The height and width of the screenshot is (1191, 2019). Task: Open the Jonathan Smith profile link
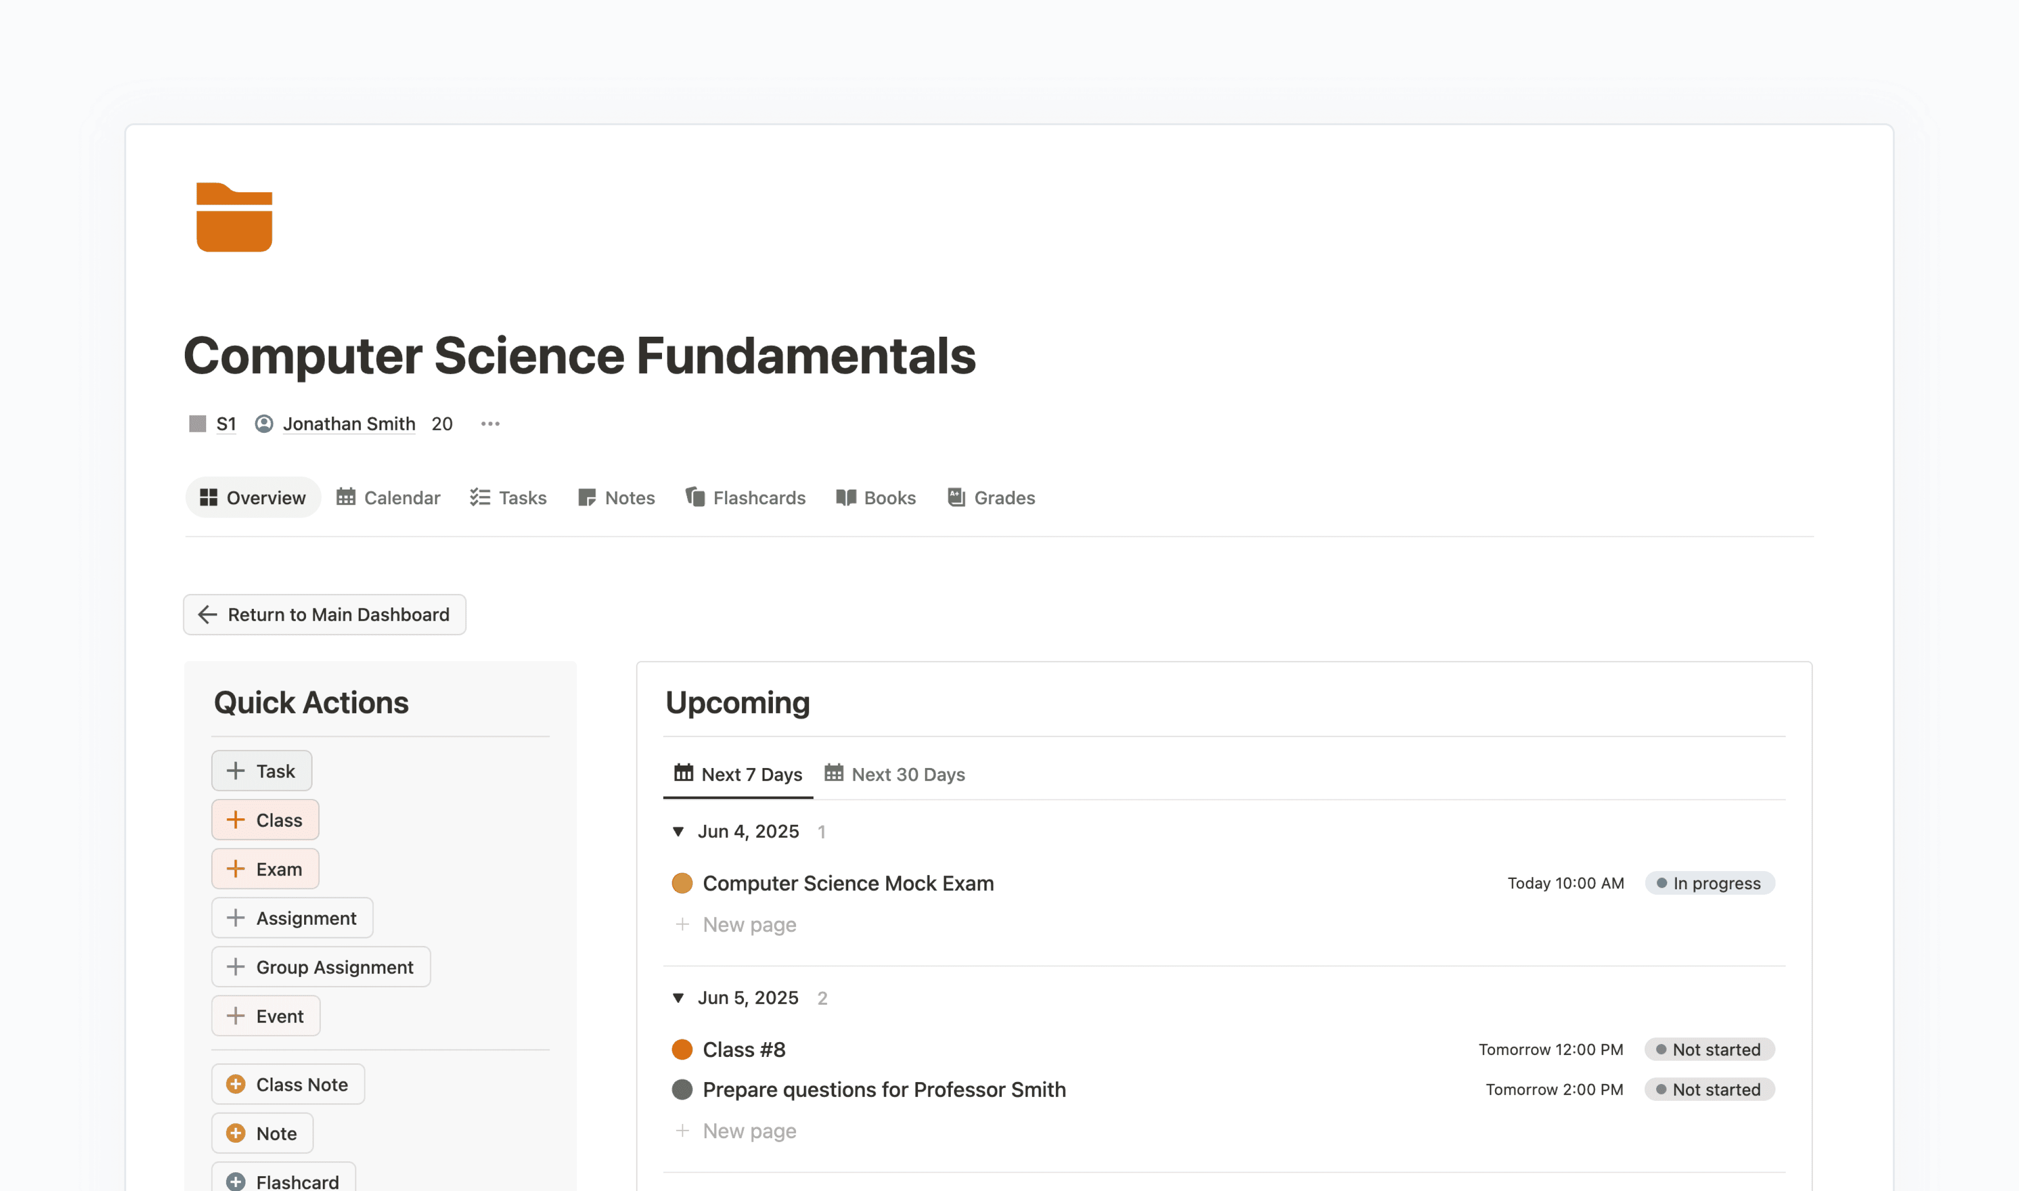pos(349,424)
